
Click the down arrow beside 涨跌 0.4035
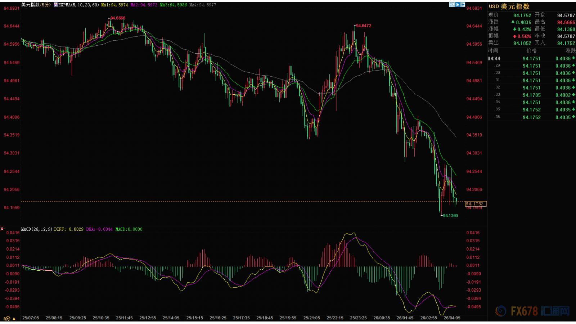[x=513, y=22]
